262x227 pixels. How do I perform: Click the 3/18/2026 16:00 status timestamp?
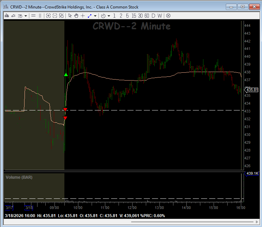click(20, 216)
